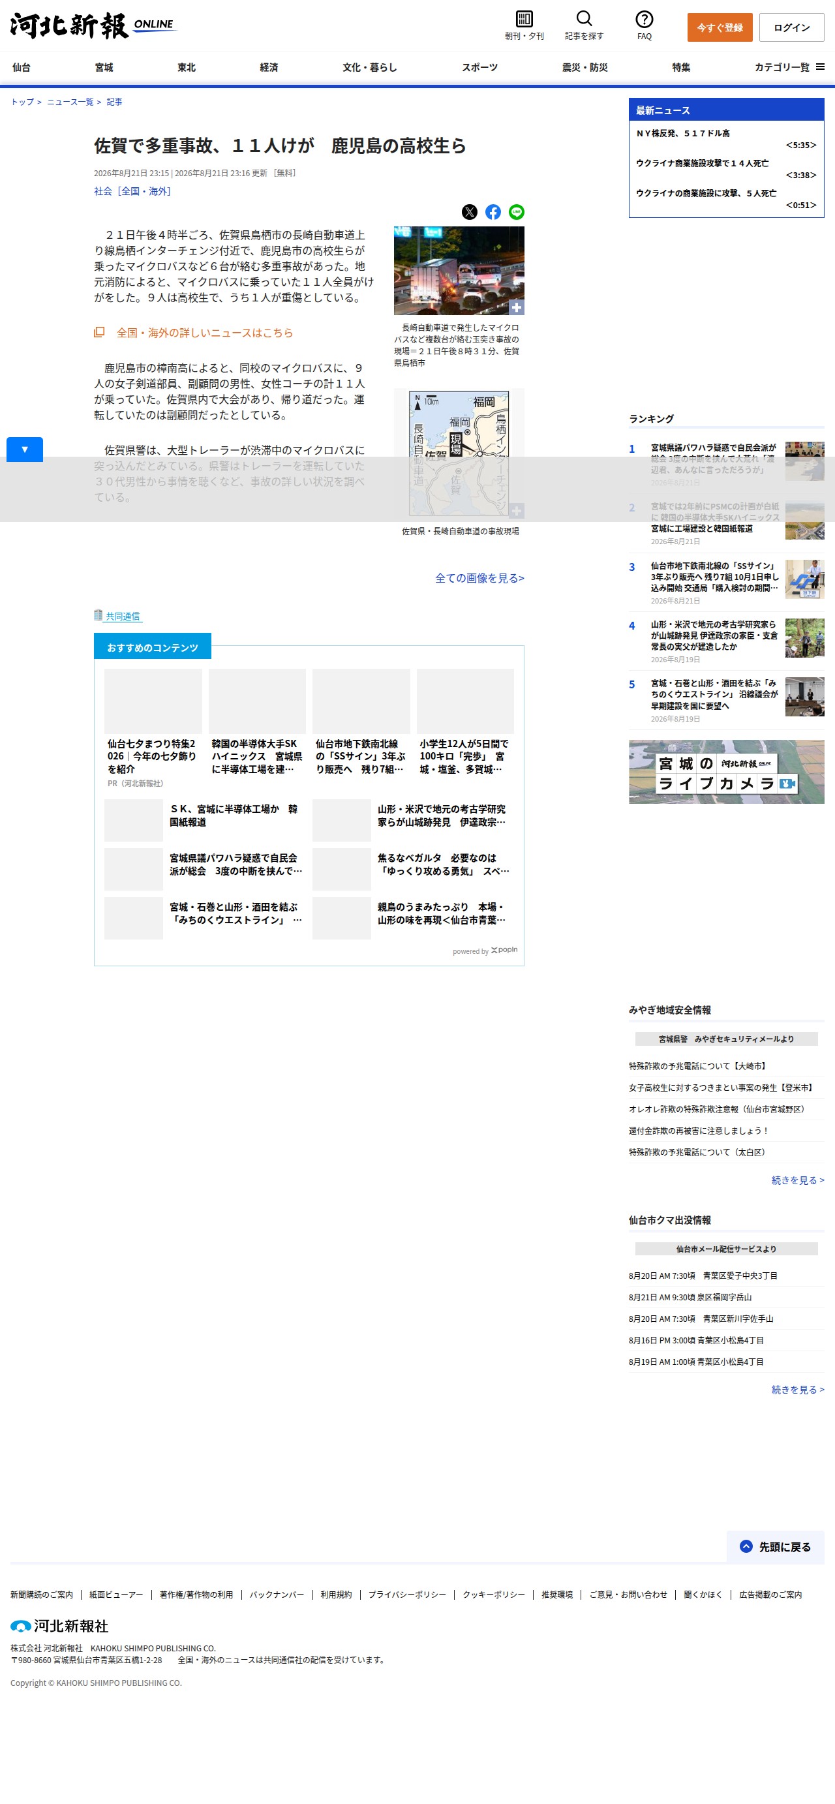Open 女子高校生に対するつきまとい事案の発生【登米市】
This screenshot has width=835, height=1804.
pos(722,1088)
